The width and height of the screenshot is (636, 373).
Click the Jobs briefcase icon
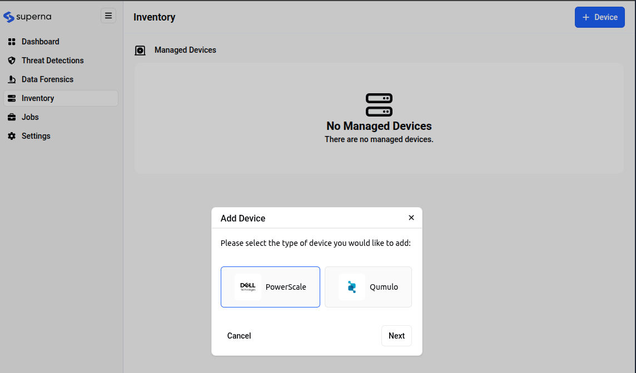pos(12,117)
